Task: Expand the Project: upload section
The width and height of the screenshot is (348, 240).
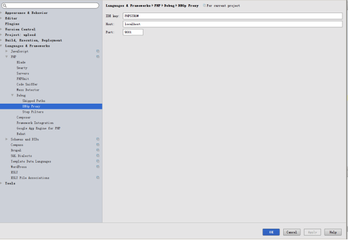Action: coord(1,35)
